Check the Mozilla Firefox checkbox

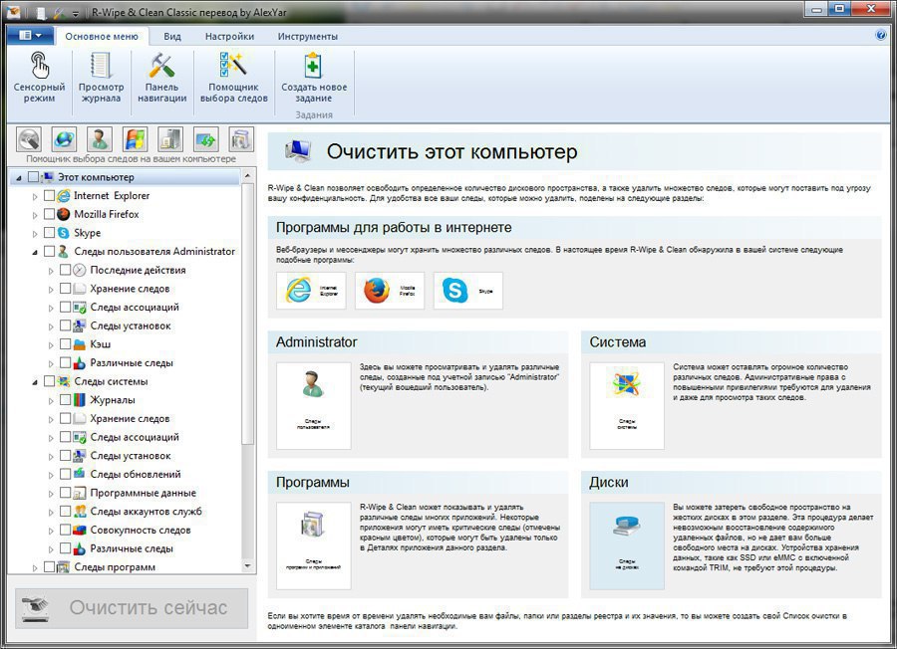coord(49,214)
